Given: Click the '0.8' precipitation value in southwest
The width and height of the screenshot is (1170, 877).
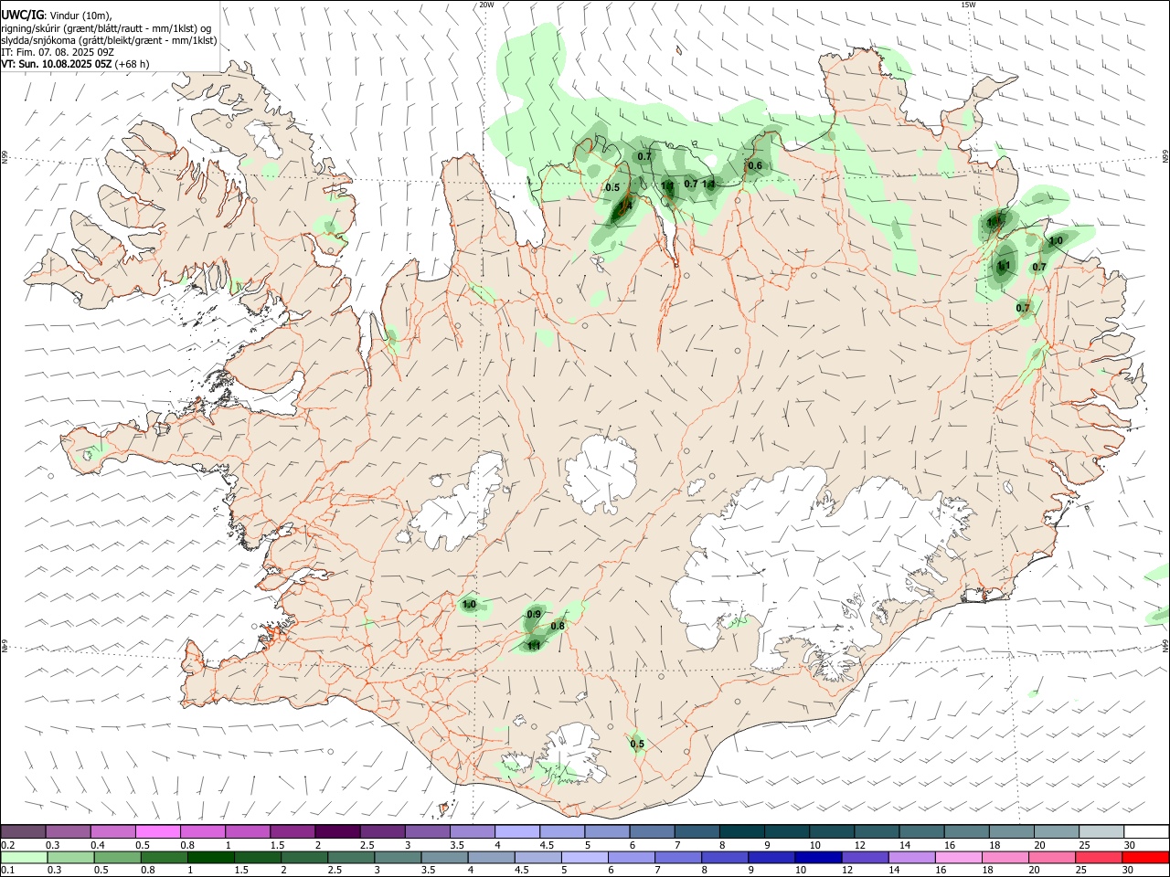Looking at the screenshot, I should tap(558, 626).
